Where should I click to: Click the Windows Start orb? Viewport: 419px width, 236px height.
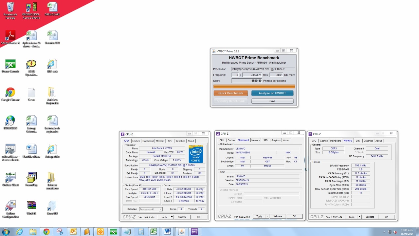tap(6, 232)
